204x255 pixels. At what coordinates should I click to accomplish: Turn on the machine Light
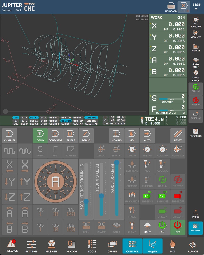click(147, 227)
